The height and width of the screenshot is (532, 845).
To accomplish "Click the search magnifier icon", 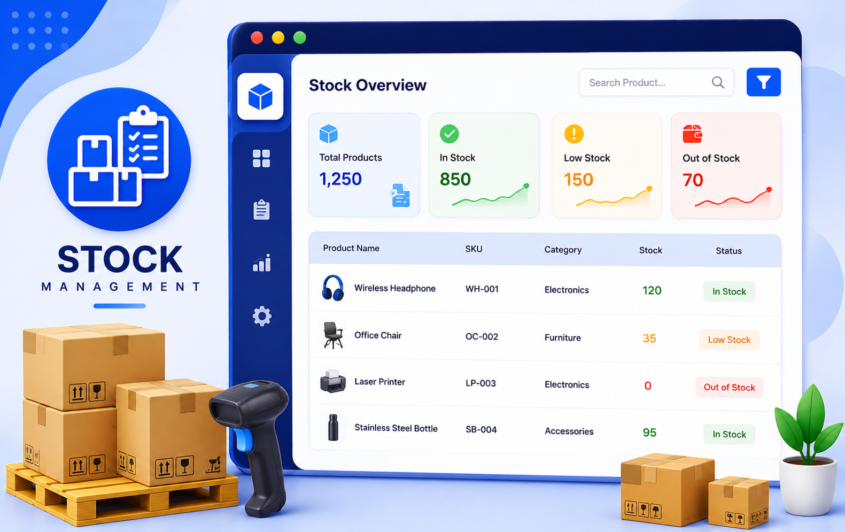I will 718,82.
